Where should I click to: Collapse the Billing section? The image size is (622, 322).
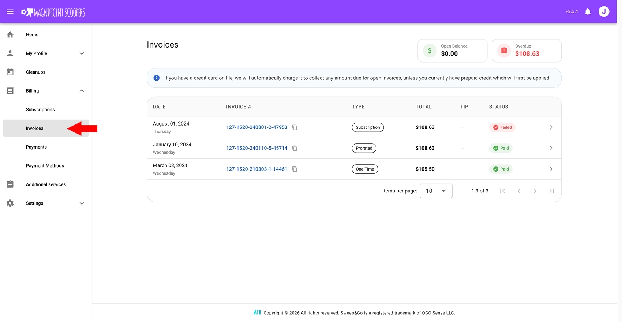tap(82, 91)
